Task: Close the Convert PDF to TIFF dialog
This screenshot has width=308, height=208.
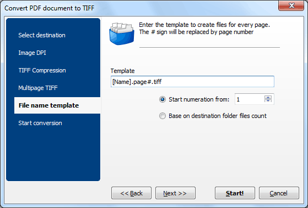Action: point(291,5)
